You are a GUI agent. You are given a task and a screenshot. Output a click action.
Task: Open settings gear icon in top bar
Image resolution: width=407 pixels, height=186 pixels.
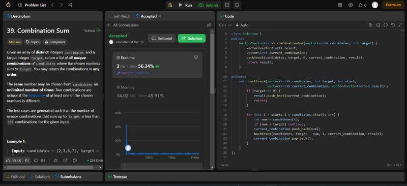(x=351, y=5)
